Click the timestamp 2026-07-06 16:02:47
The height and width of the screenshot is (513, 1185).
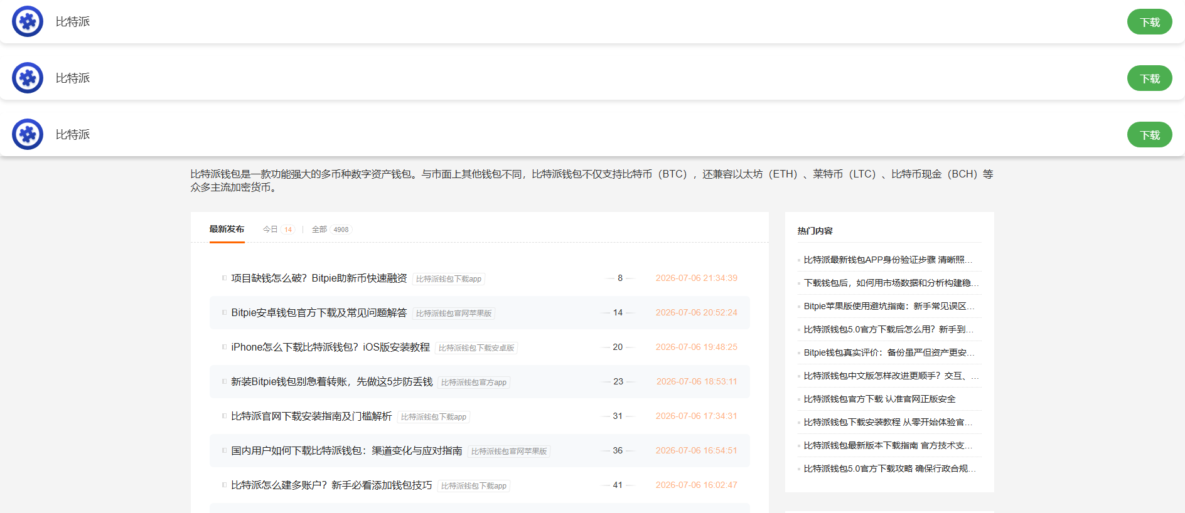(697, 485)
